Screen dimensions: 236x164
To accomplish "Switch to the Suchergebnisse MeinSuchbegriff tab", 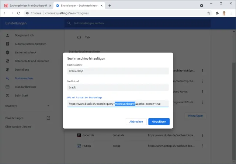I will 26,6.
